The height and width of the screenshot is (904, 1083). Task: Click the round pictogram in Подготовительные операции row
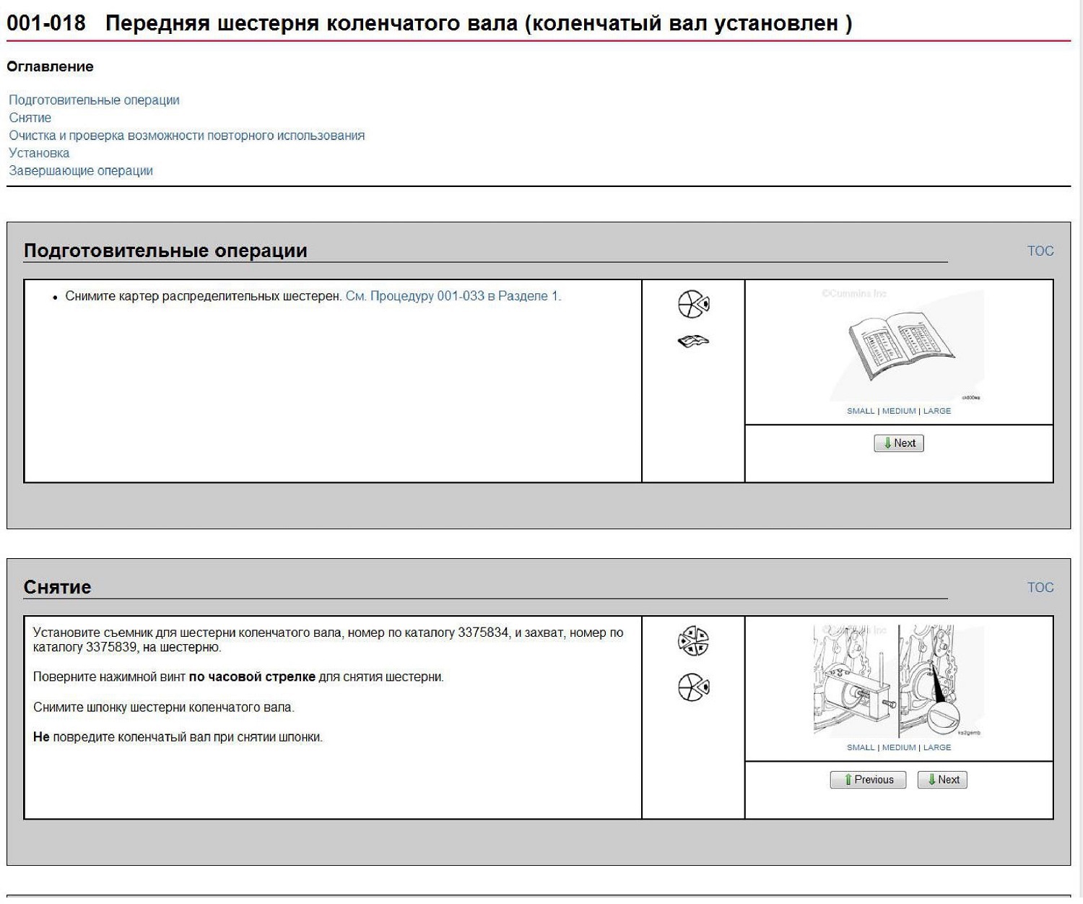(x=693, y=304)
